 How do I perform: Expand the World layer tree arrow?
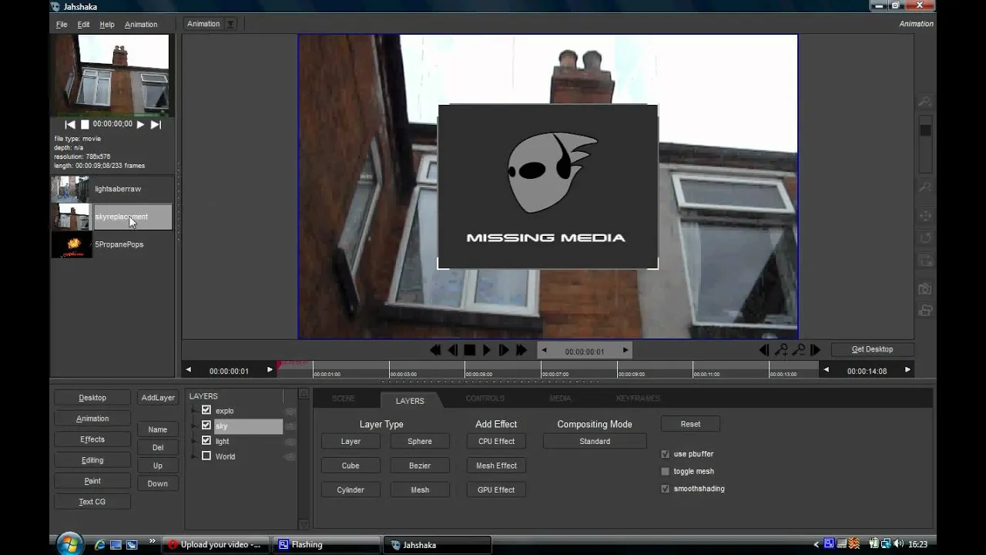tap(193, 457)
